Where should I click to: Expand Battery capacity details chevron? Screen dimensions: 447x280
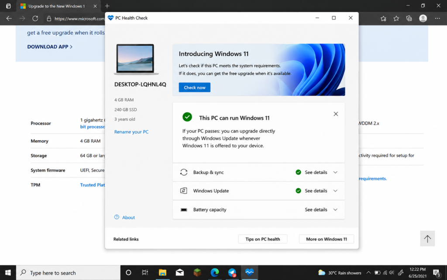pos(335,209)
